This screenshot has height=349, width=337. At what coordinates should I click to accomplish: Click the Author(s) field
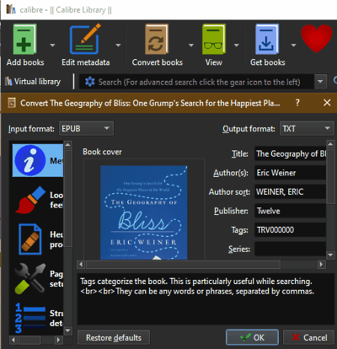[291, 173]
